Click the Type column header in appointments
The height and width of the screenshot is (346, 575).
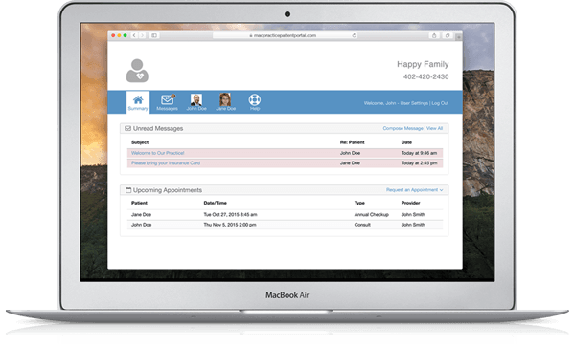pos(359,203)
